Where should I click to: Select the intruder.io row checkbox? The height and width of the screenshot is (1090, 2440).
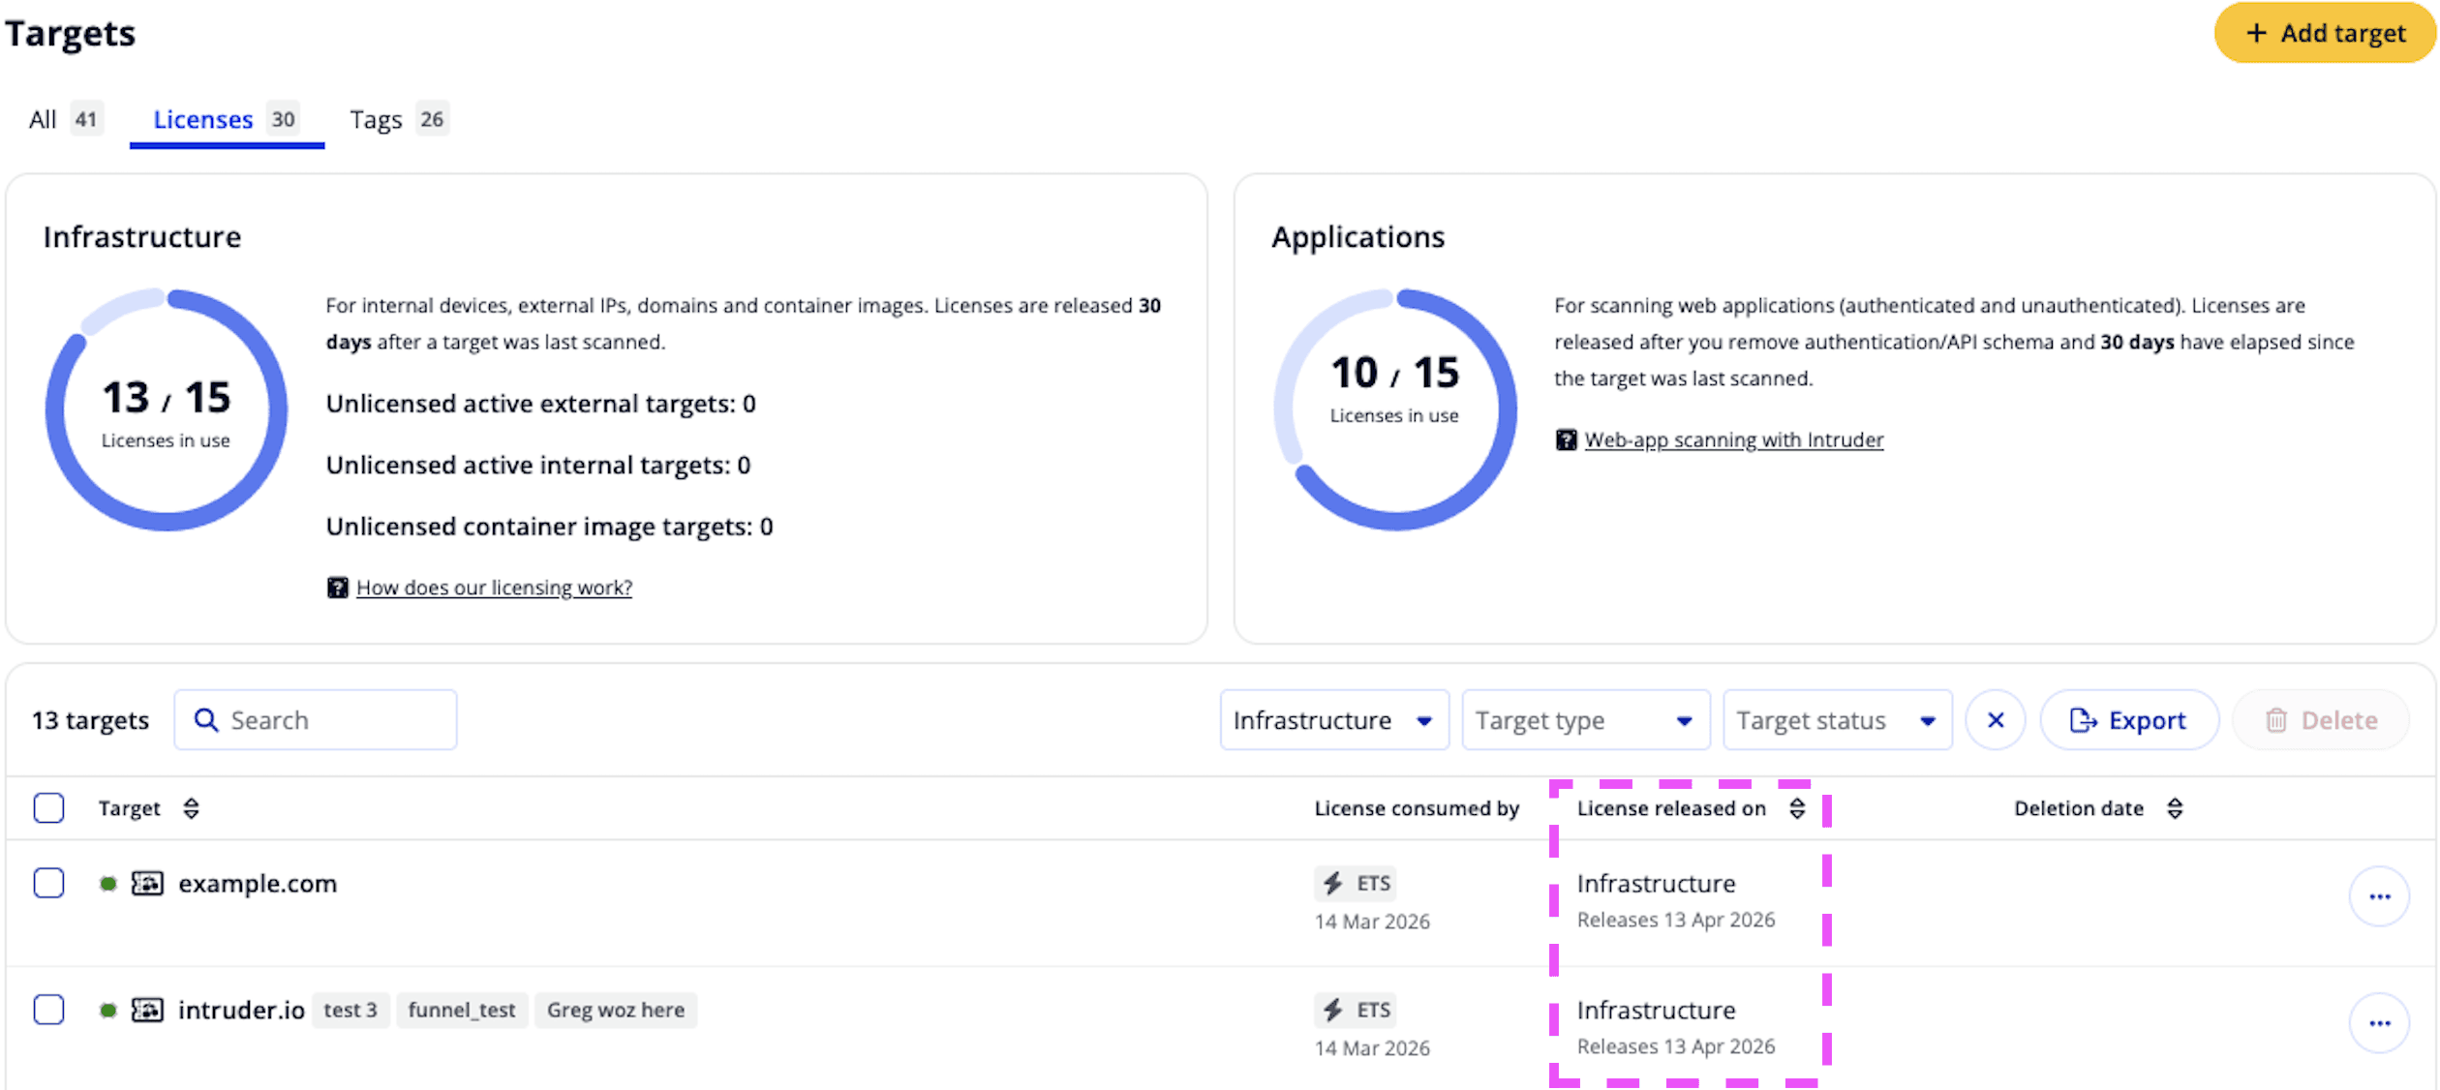(x=48, y=1010)
